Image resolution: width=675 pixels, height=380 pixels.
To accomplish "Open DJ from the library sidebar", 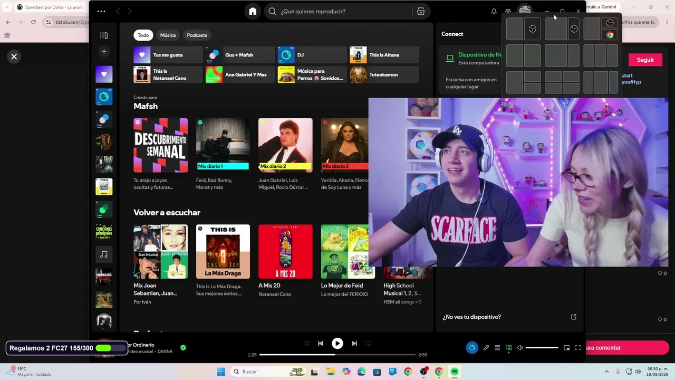I will (x=104, y=97).
